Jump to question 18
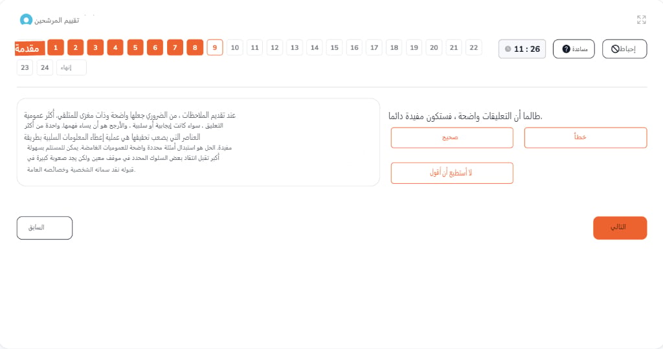 (394, 47)
